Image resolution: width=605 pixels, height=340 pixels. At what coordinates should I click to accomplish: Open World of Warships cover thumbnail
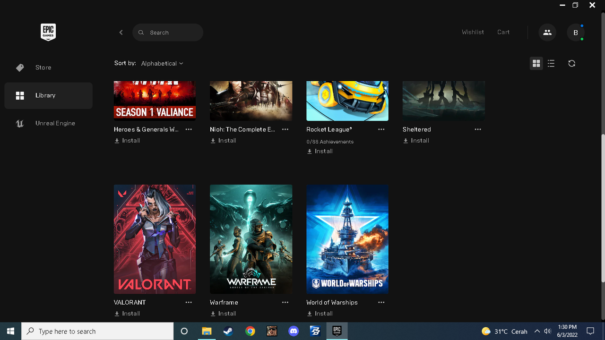tap(347, 239)
